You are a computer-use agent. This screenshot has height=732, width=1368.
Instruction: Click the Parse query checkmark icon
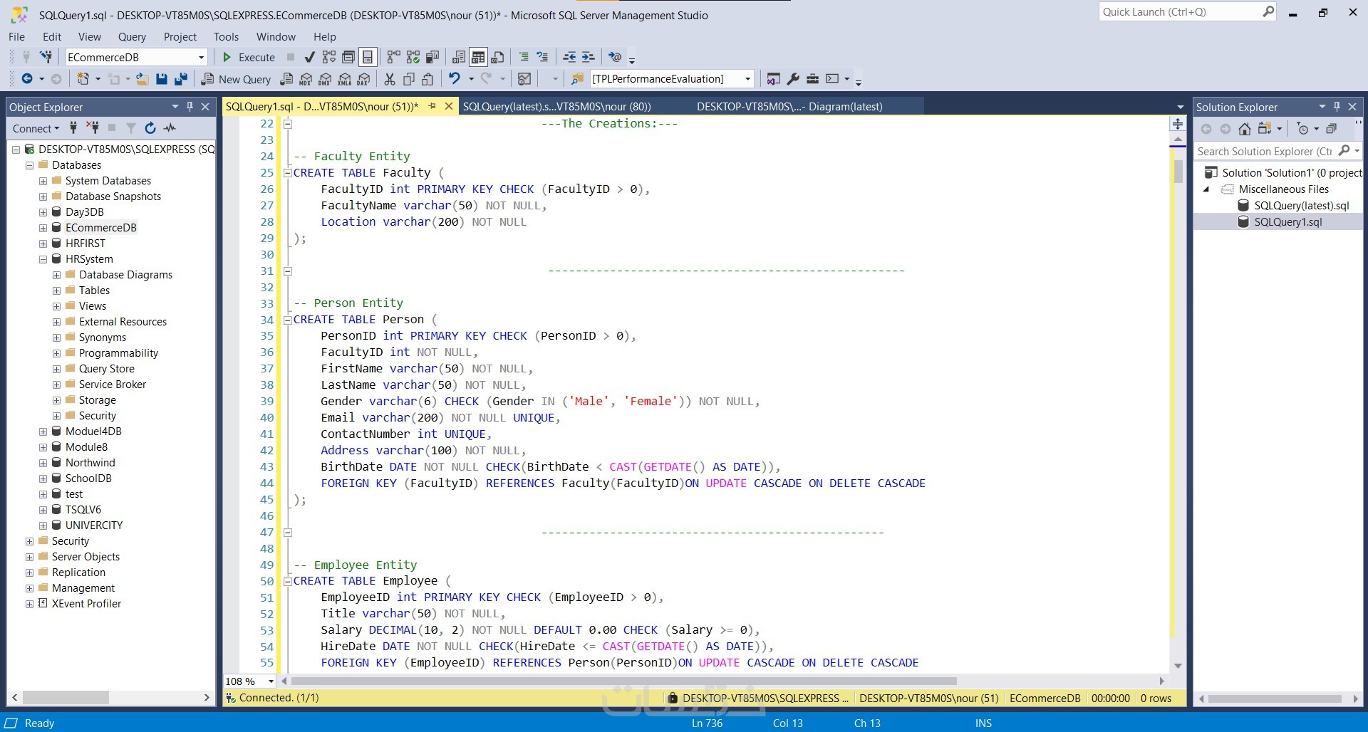[x=309, y=57]
